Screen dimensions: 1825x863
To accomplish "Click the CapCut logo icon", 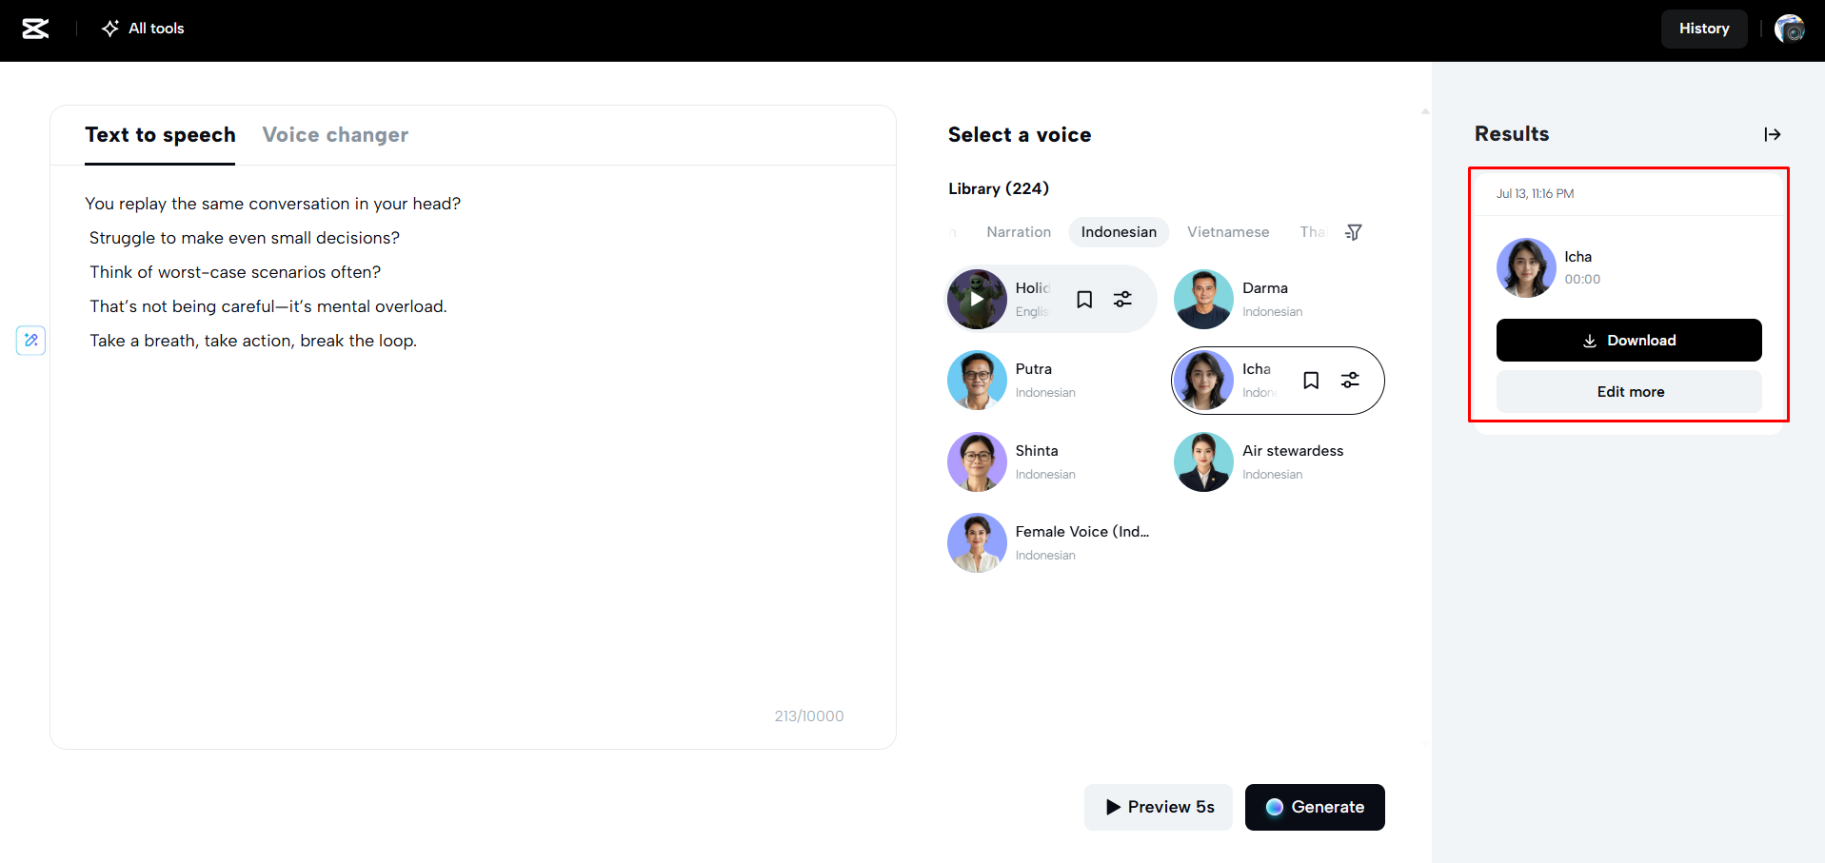I will point(35,29).
